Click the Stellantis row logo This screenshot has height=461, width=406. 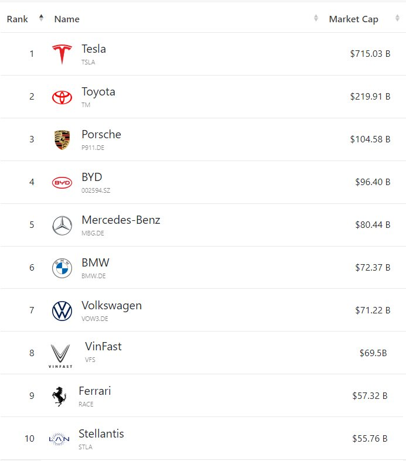pyautogui.click(x=59, y=439)
